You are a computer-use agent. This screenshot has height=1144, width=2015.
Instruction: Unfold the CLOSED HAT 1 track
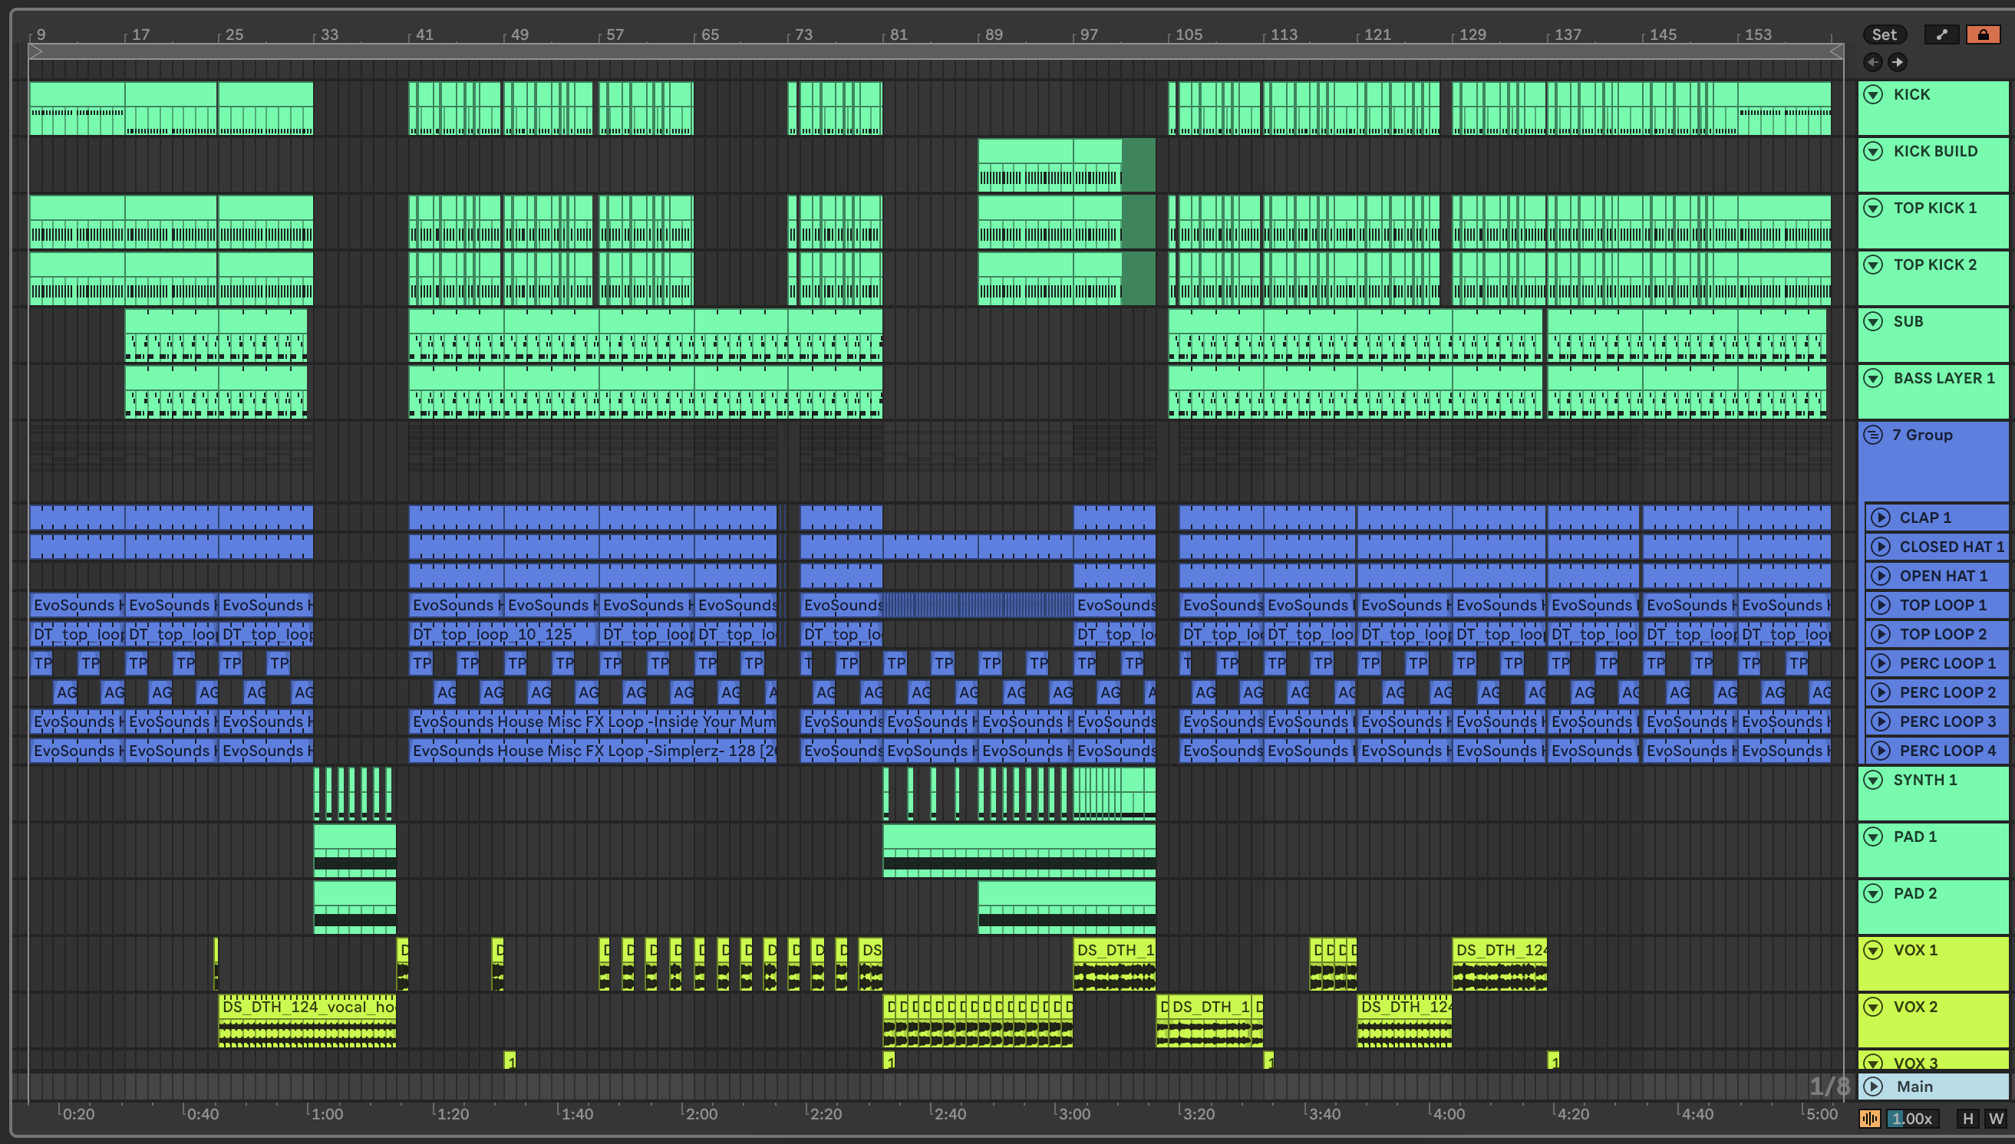(1881, 546)
